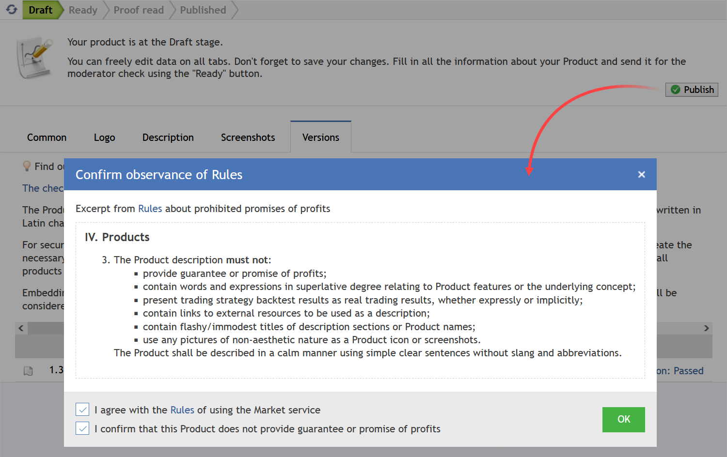Click the version 1.3 file icon

click(x=28, y=371)
